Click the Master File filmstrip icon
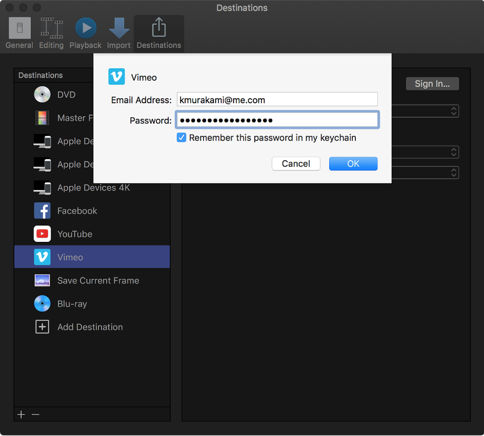This screenshot has width=484, height=436. tap(42, 118)
